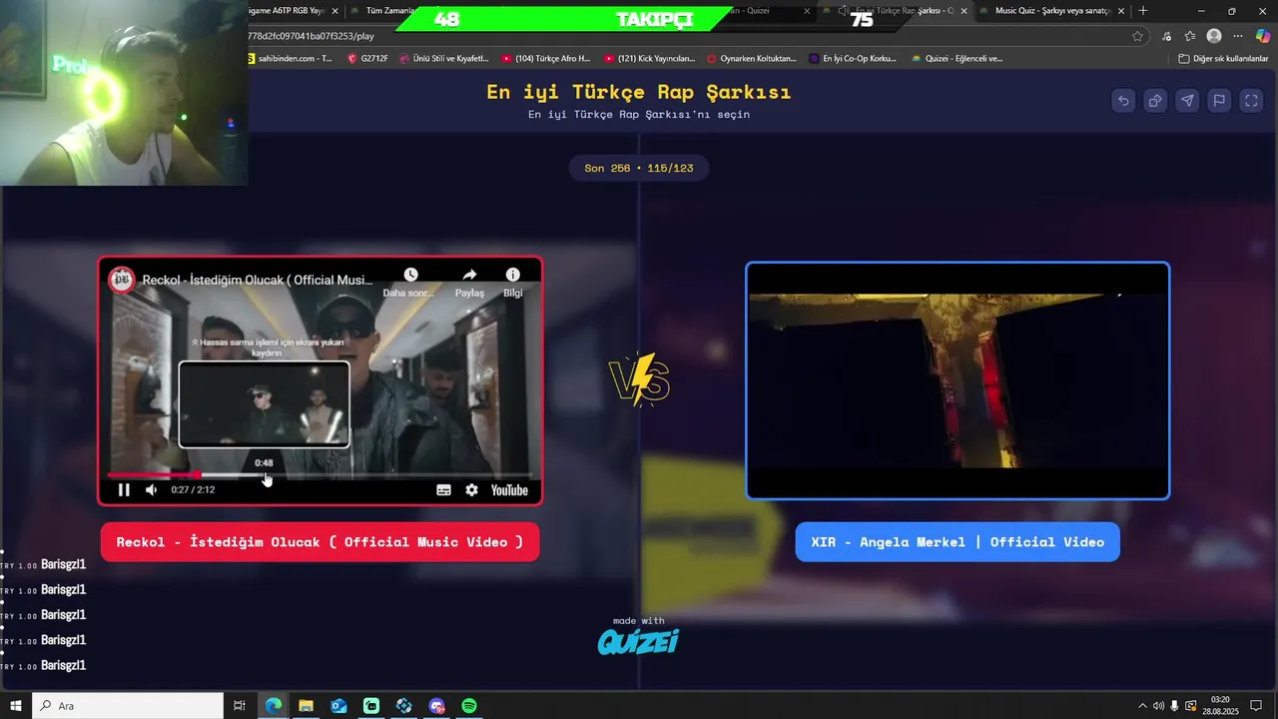Open the notifications center icon
This screenshot has width=1278, height=719.
1256,706
